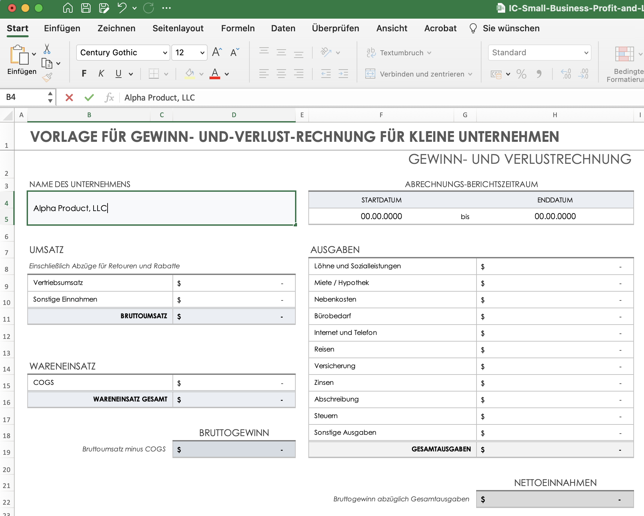This screenshot has width=644, height=516.
Task: Align text right horizontally
Action: pos(299,74)
